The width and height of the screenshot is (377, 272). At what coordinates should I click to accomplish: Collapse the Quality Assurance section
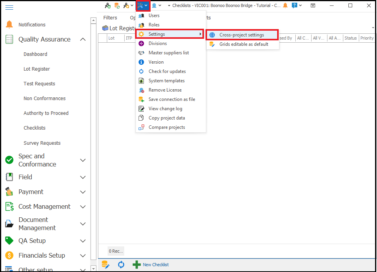pyautogui.click(x=82, y=39)
